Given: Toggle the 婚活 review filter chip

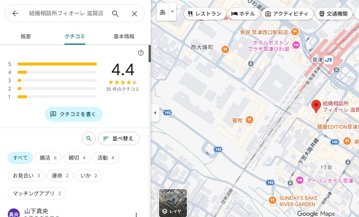Looking at the screenshot, I should 48,158.
